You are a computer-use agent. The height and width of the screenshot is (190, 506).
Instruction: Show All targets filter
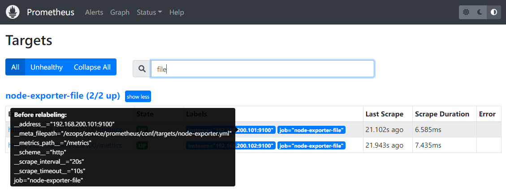pyautogui.click(x=15, y=67)
